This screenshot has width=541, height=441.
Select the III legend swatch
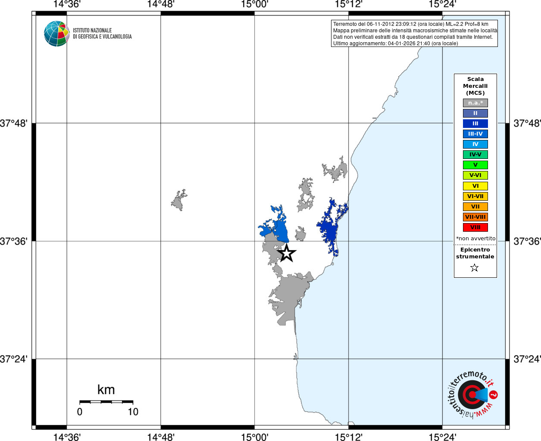click(x=475, y=124)
